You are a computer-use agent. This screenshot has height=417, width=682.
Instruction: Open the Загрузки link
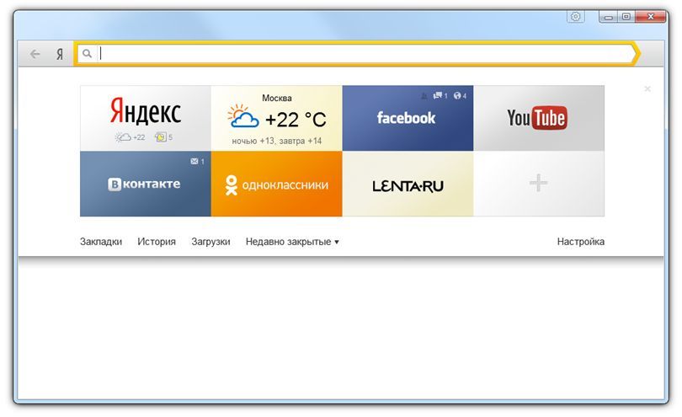[x=211, y=242]
